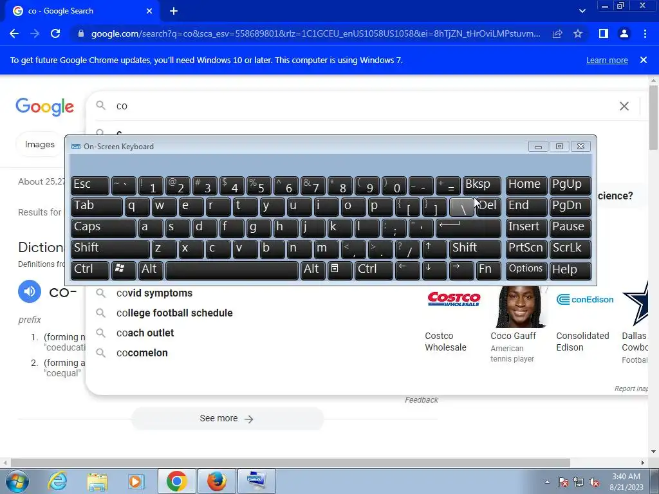Choose the 'coach outlet' suggestion
659x494 pixels.
tap(145, 333)
